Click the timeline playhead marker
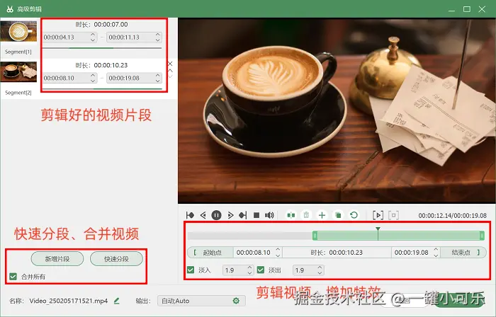This screenshot has width=496, height=317. 378,229
